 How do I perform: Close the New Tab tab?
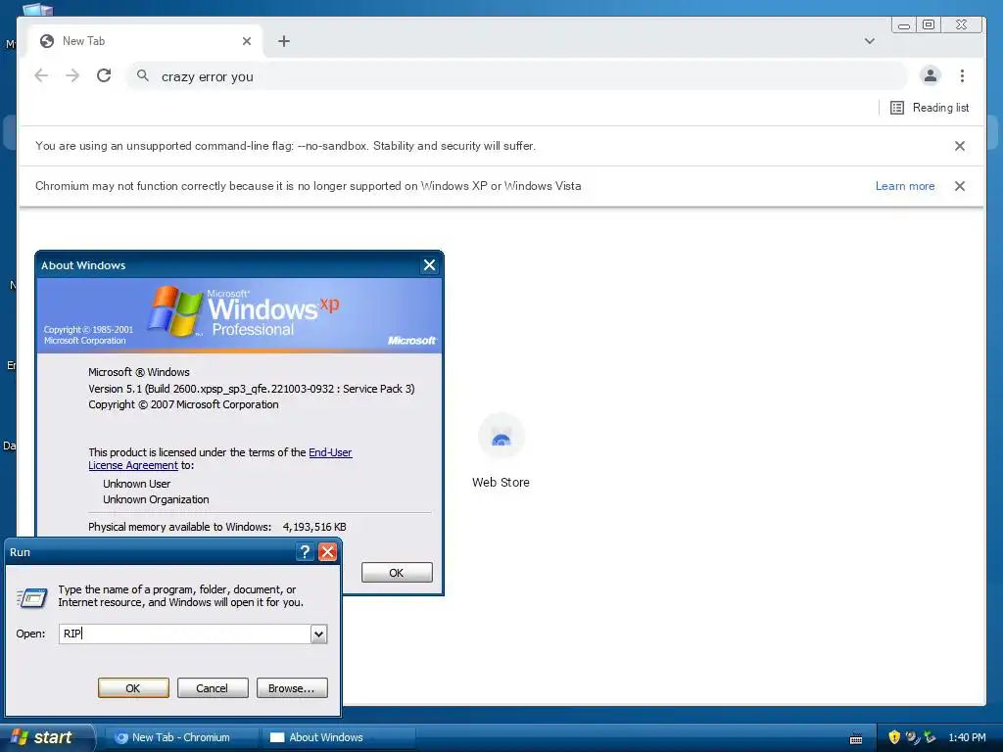pyautogui.click(x=247, y=41)
